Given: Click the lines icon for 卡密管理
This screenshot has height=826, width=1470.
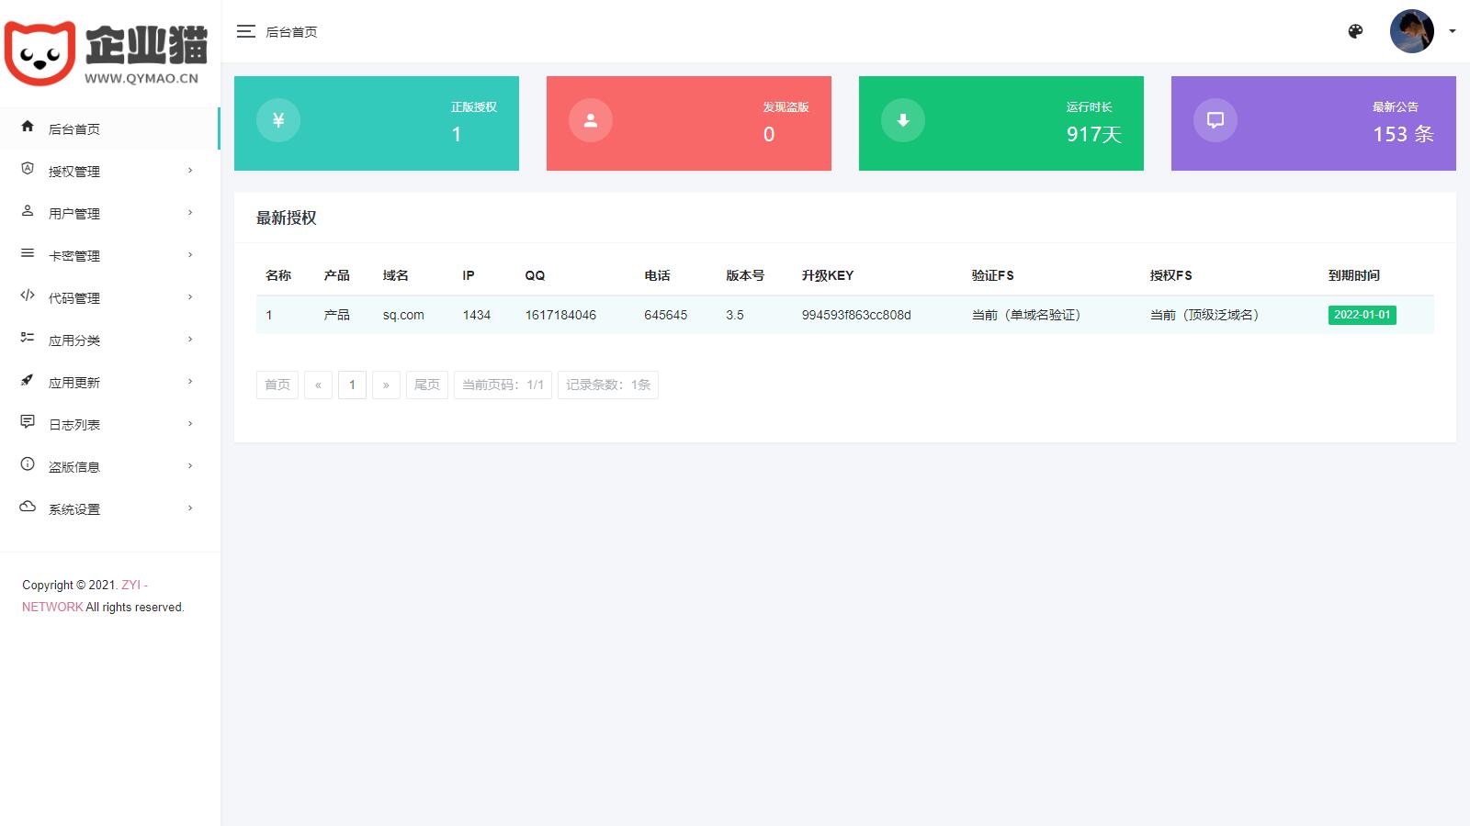Looking at the screenshot, I should 28,253.
